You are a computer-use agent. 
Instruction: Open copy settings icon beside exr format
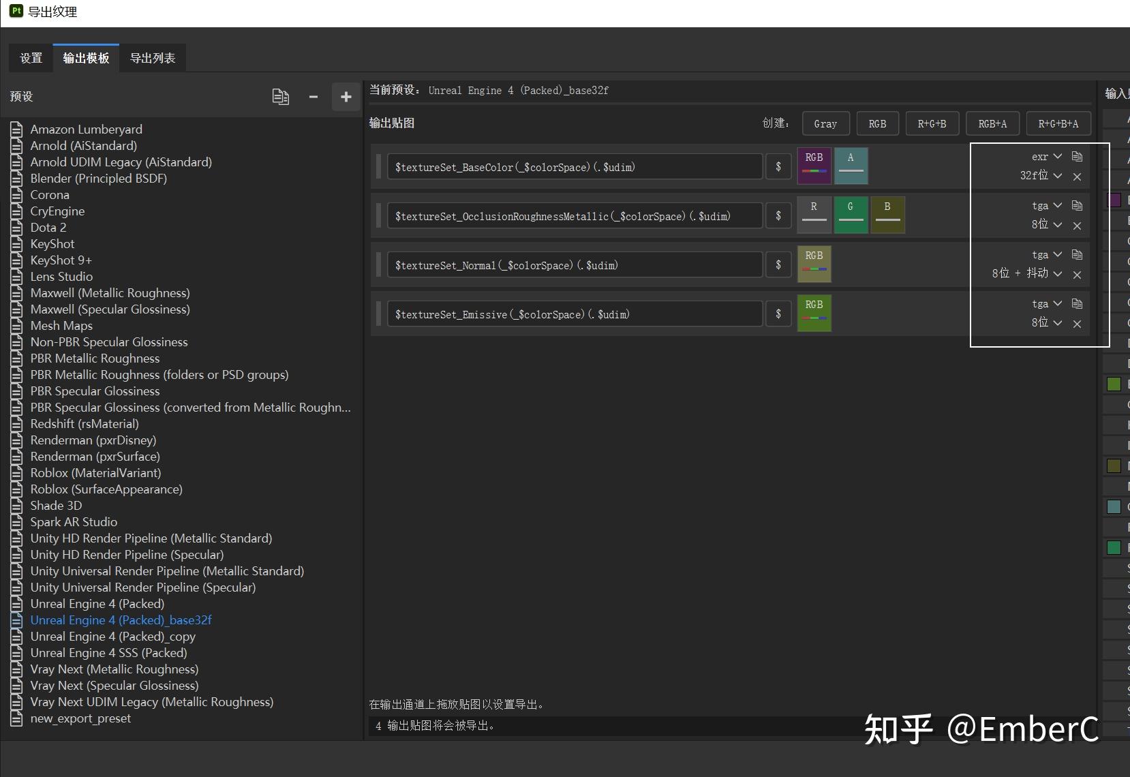[1078, 156]
